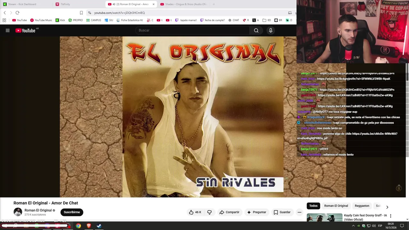Viewport: 409px width, 230px height.
Task: Like the video with thumbs-up
Action: click(195, 212)
